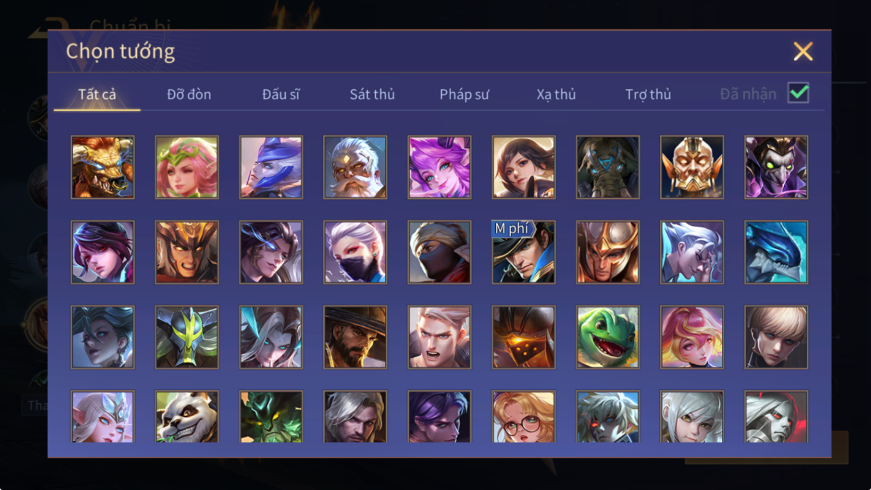Viewport: 871px width, 490px height.
Task: Close the 'Chọn tướng' dialog
Action: (803, 52)
